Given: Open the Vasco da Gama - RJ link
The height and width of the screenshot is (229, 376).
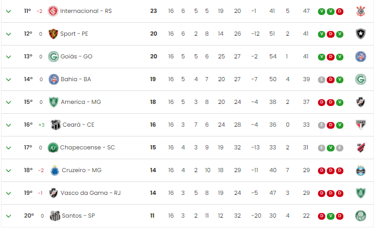Looking at the screenshot, I should [x=91, y=193].
